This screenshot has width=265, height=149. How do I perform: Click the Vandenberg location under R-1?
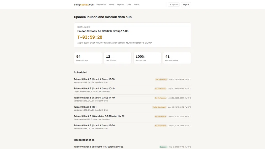(x=91, y=110)
